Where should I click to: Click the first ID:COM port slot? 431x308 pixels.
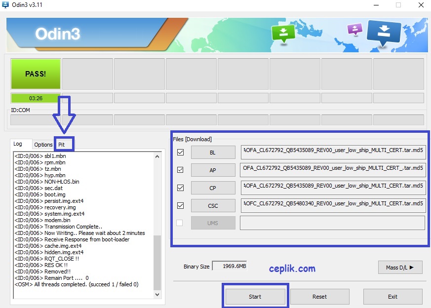36,120
